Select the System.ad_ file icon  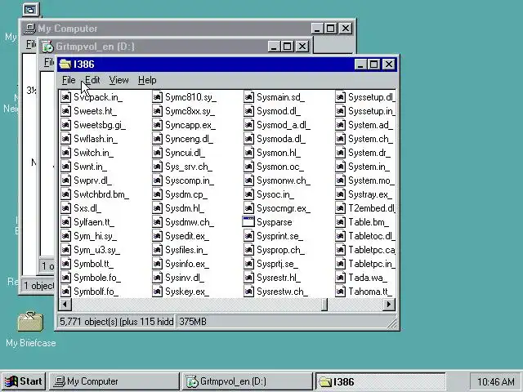click(340, 125)
